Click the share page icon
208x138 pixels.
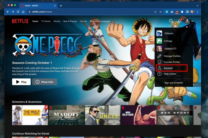tap(155, 12)
